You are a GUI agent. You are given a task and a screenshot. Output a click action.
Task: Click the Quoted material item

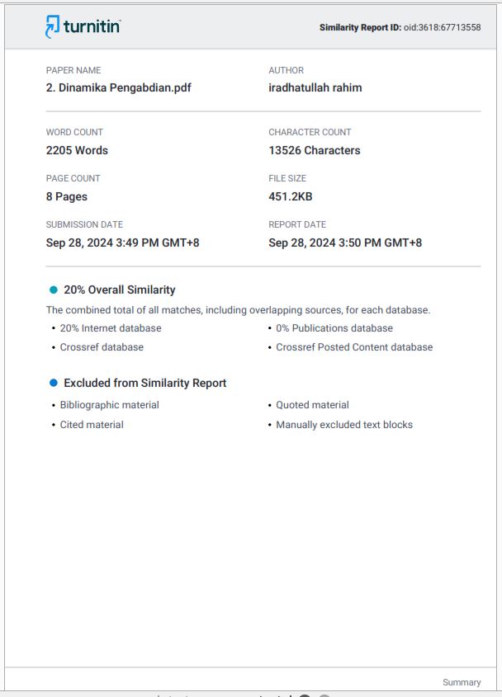point(312,405)
